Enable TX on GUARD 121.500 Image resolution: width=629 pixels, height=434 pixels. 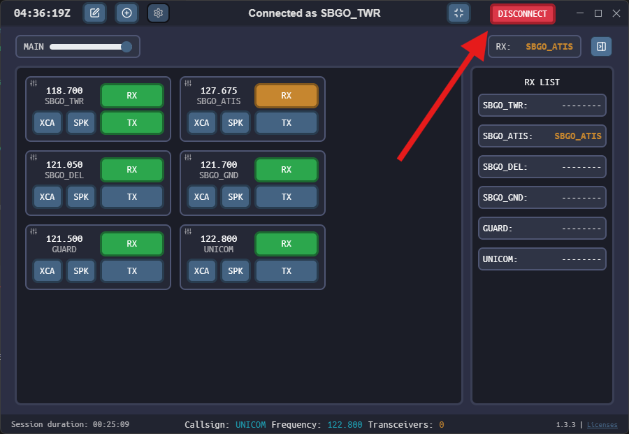pos(132,271)
